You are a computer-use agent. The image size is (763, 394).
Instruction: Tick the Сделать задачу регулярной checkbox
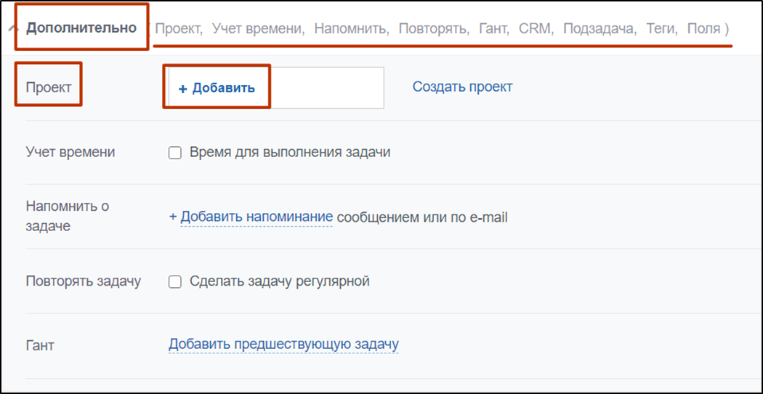[174, 282]
